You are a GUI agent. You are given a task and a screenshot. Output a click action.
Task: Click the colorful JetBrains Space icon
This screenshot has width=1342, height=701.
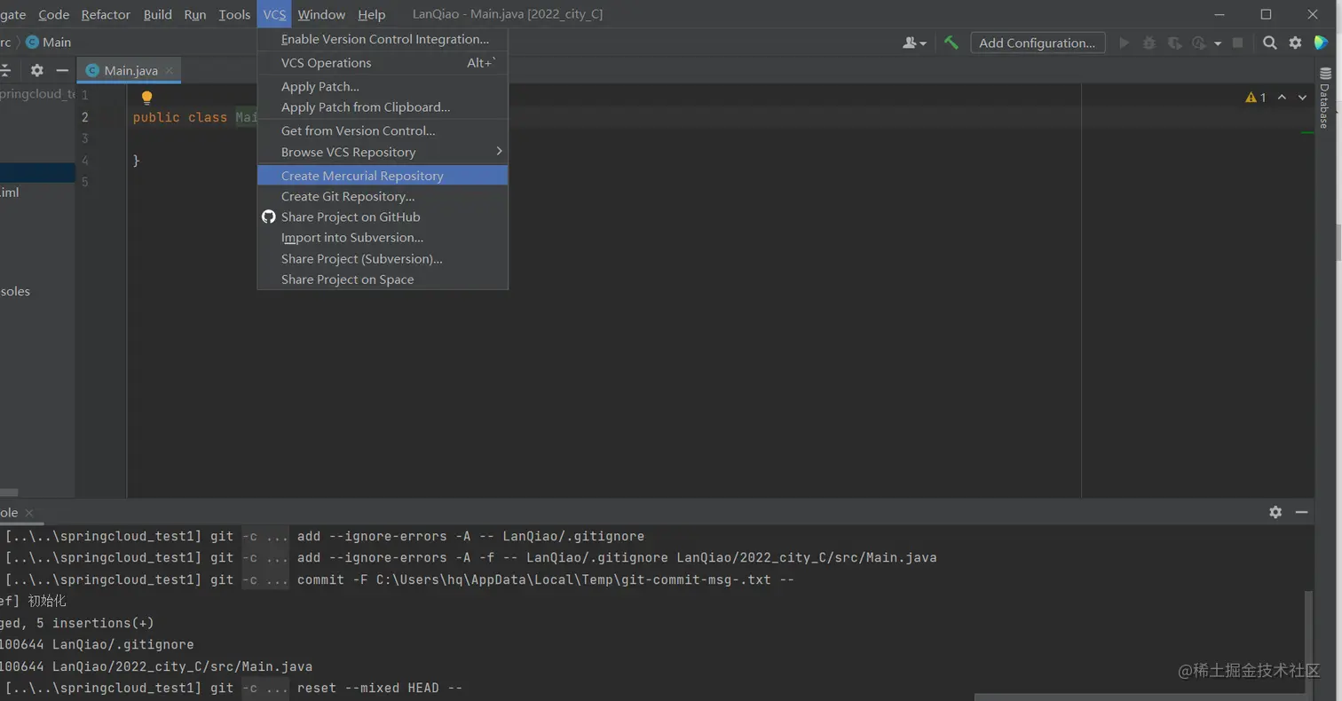pyautogui.click(x=1322, y=43)
